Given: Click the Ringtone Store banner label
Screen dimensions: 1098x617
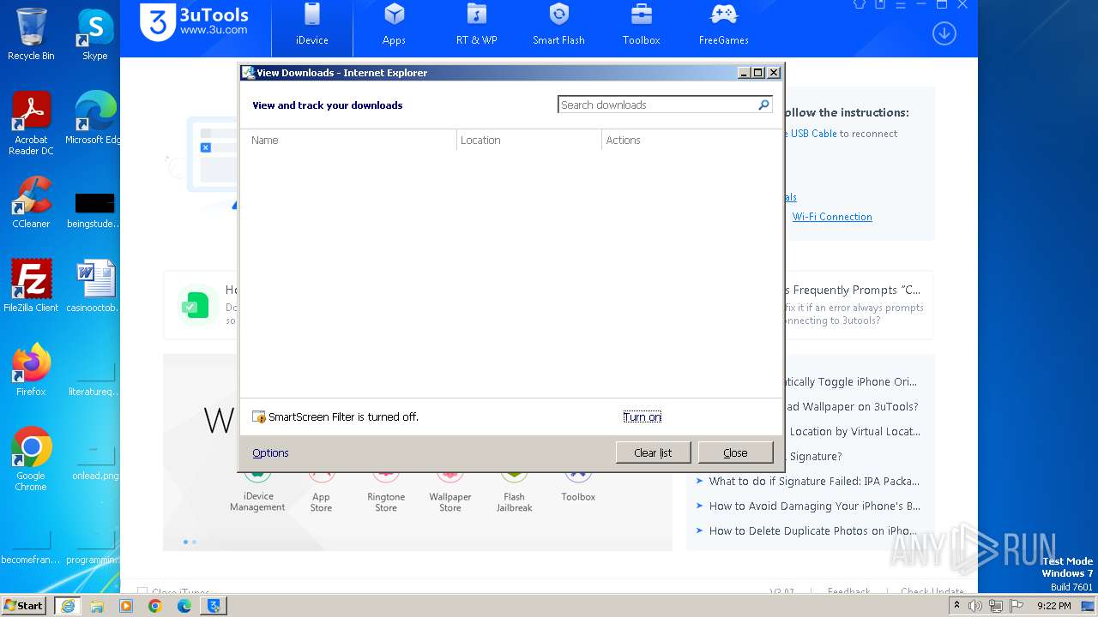Looking at the screenshot, I should tap(386, 501).
